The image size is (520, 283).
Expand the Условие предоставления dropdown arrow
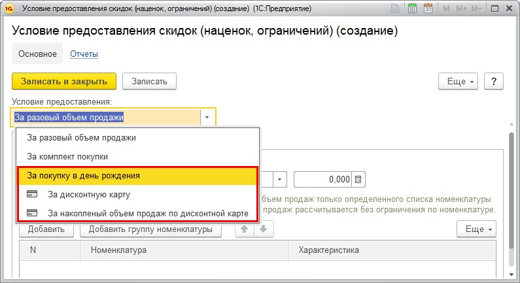point(207,117)
